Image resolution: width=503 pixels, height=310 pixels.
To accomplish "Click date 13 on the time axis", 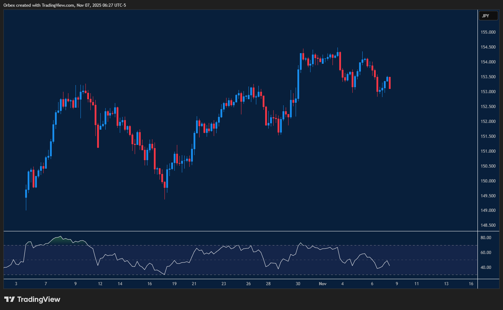I will pyautogui.click(x=446, y=284).
